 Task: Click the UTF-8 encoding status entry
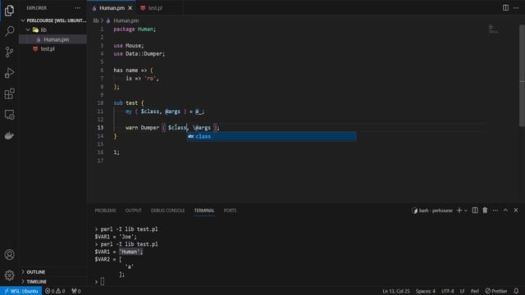point(448,291)
